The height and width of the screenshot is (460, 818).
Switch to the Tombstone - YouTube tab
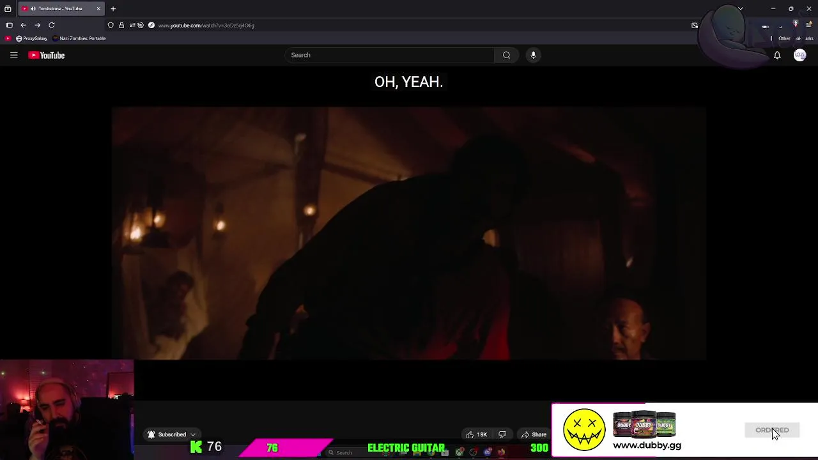coord(61,9)
